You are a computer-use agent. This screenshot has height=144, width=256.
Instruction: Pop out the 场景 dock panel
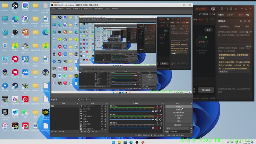pyautogui.click(x=77, y=103)
